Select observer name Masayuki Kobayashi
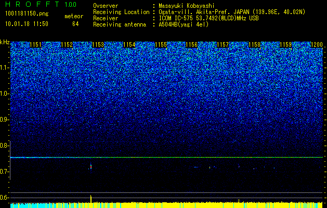Screen dimensions: 327x208 point(187,6)
